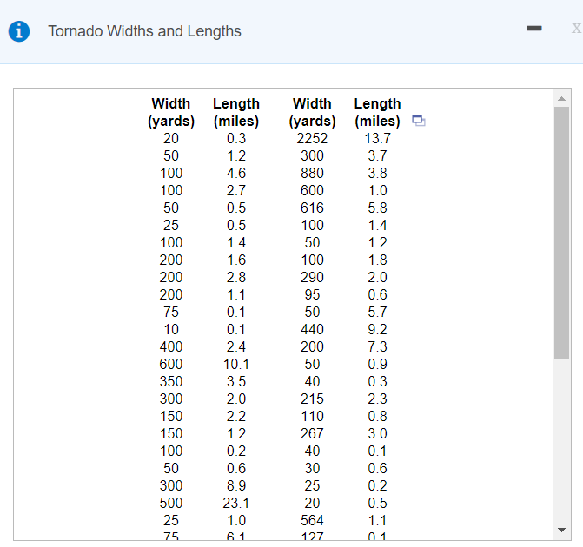Click length value 2.3
583x547 pixels.
pos(377,399)
